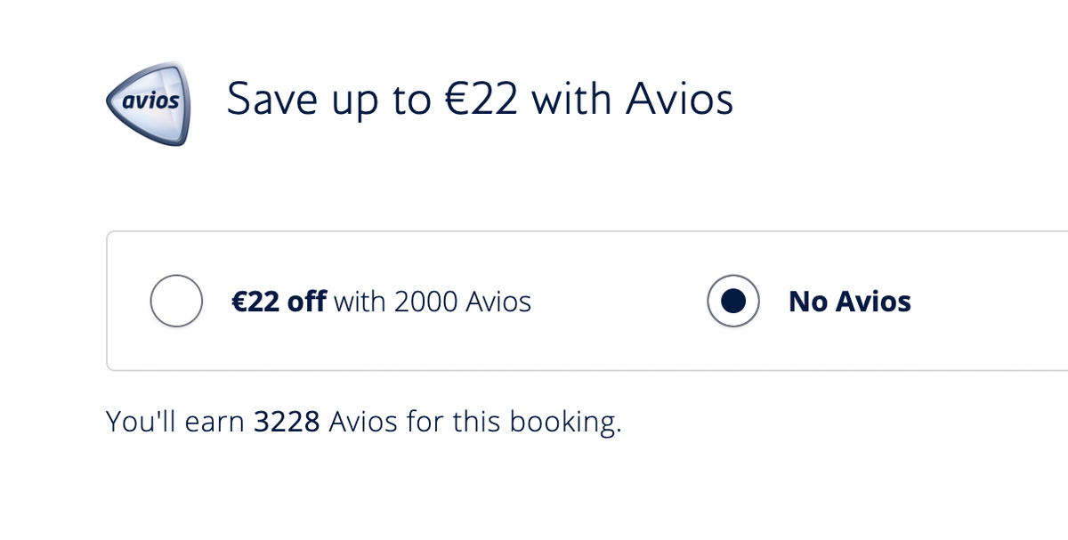Click the bold No Avios label
The width and height of the screenshot is (1068, 540).
[x=850, y=302]
